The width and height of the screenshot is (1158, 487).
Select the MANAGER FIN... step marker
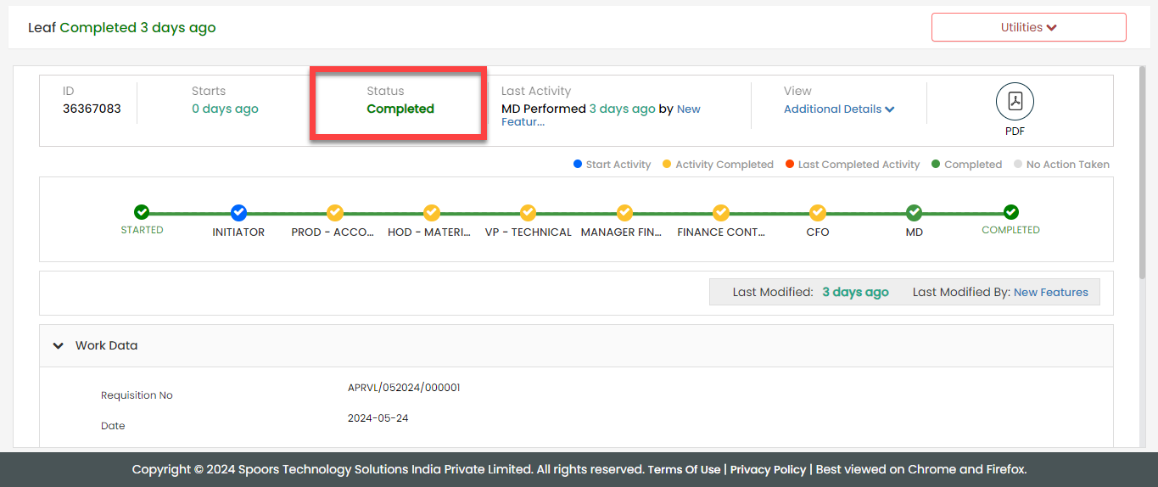tap(624, 212)
